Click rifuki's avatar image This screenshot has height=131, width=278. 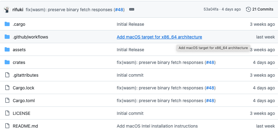pos(7,10)
